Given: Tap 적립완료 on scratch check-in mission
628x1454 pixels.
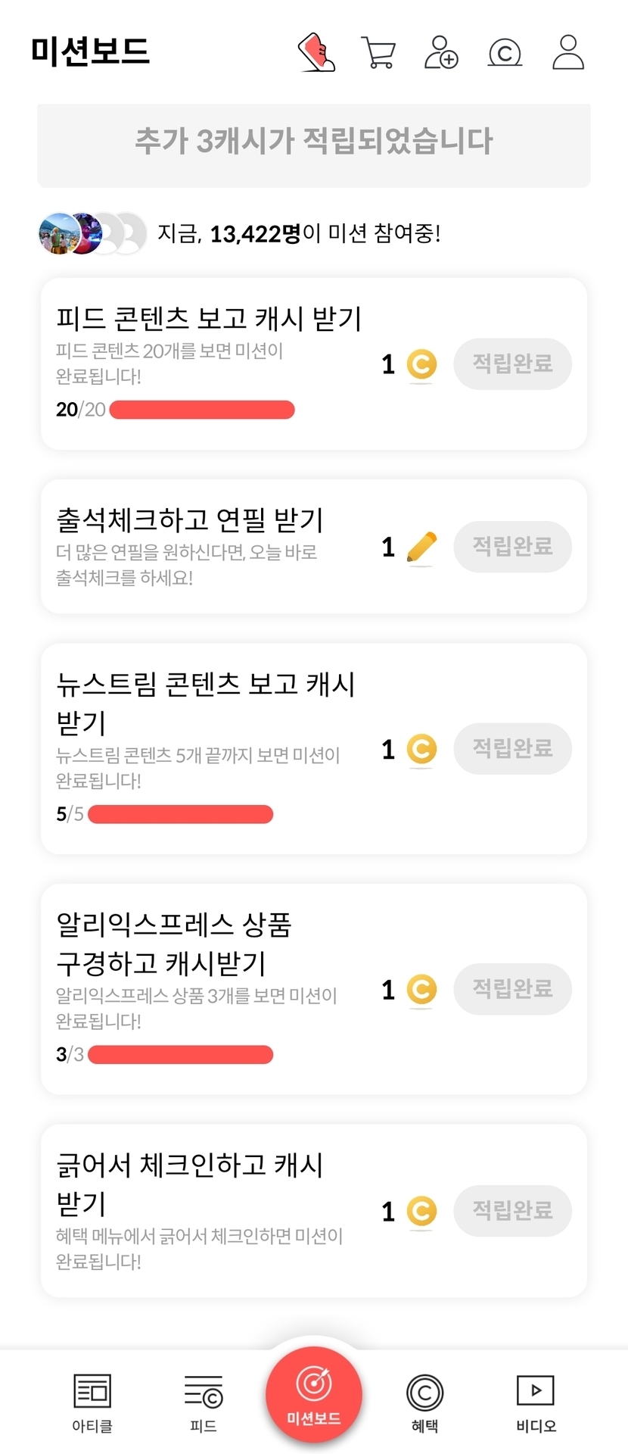Looking at the screenshot, I should pyautogui.click(x=512, y=1211).
